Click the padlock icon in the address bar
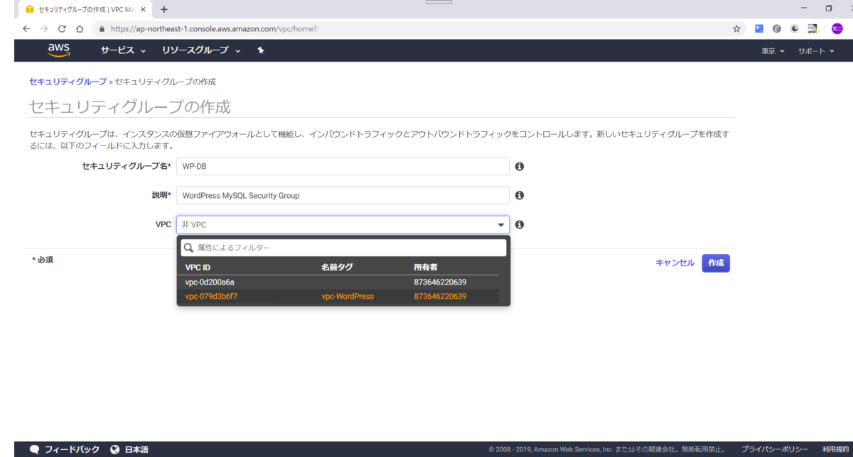The height and width of the screenshot is (457, 853). 102,28
